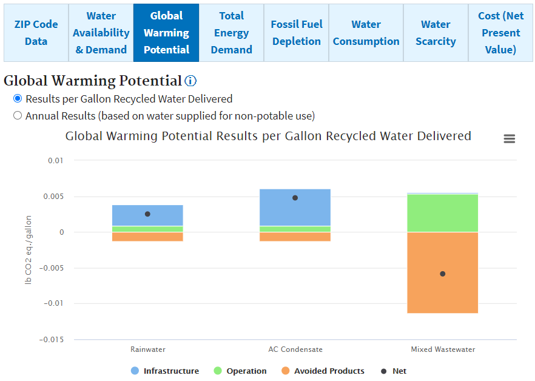
Task: Toggle Avoided Products series via orange legend marker
Action: pos(286,371)
